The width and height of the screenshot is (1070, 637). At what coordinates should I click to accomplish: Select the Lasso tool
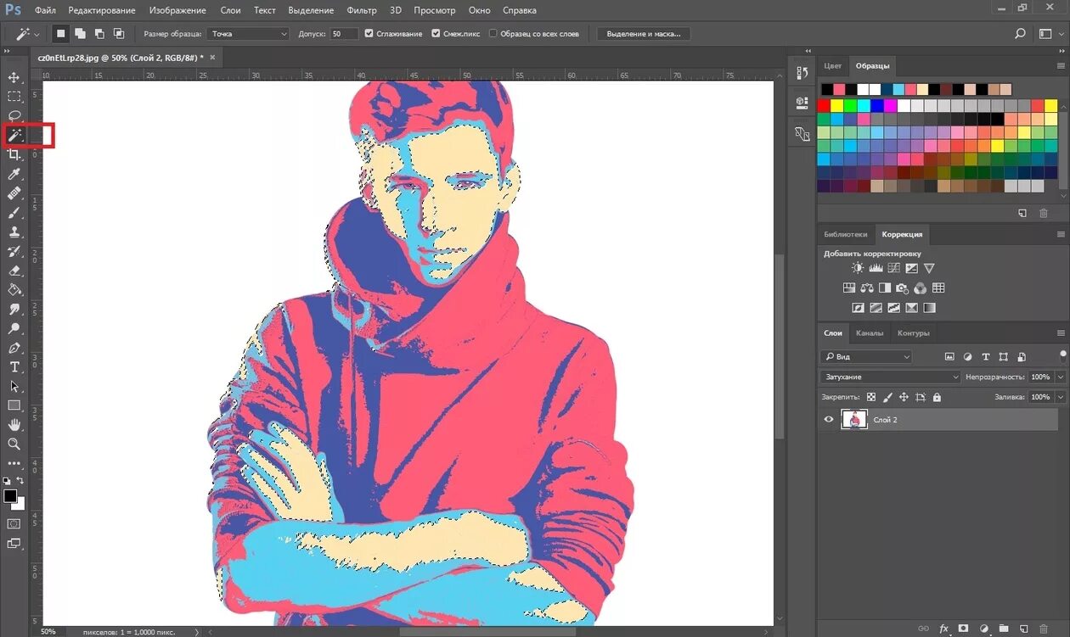14,115
